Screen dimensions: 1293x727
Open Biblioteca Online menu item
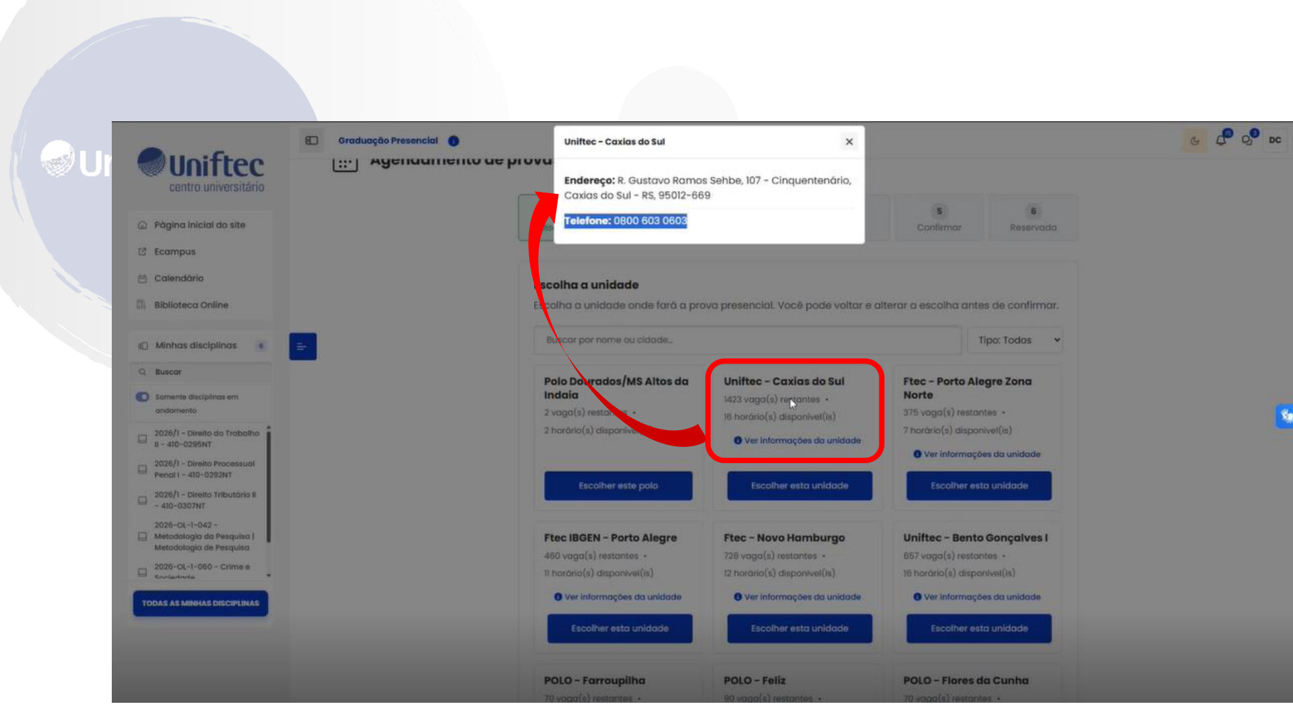(191, 305)
